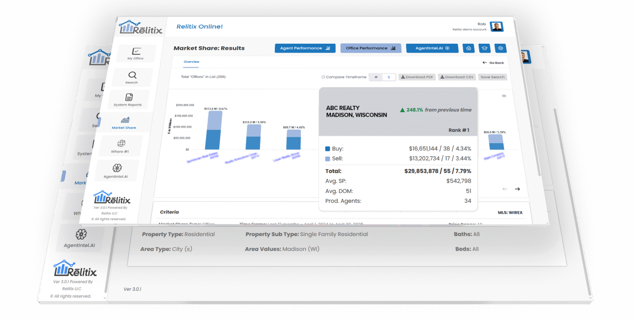Open settings via the gear icon button
The height and width of the screenshot is (321, 634).
coord(501,48)
